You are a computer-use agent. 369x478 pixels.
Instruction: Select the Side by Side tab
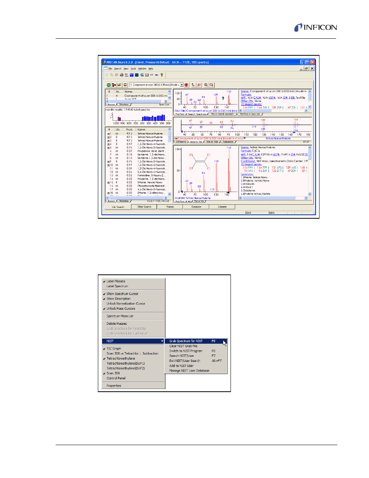[212, 142]
